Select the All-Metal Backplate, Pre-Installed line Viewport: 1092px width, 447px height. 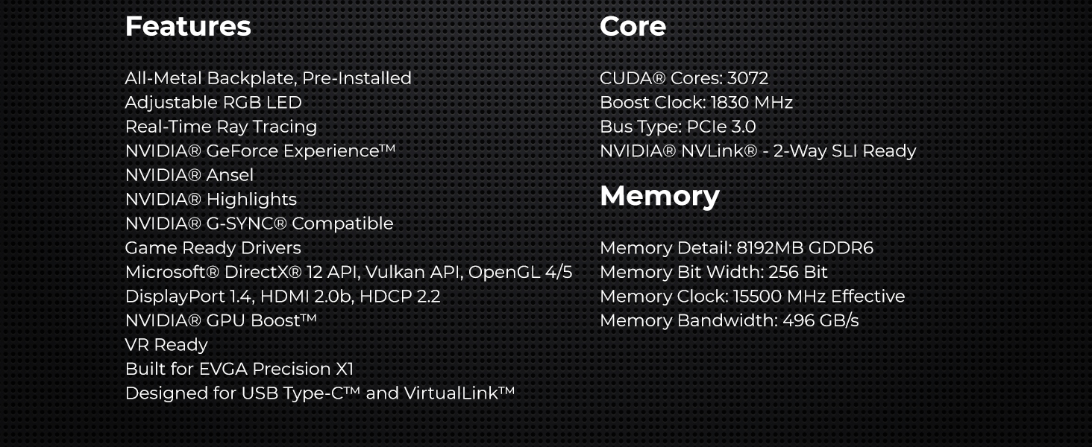click(x=269, y=78)
